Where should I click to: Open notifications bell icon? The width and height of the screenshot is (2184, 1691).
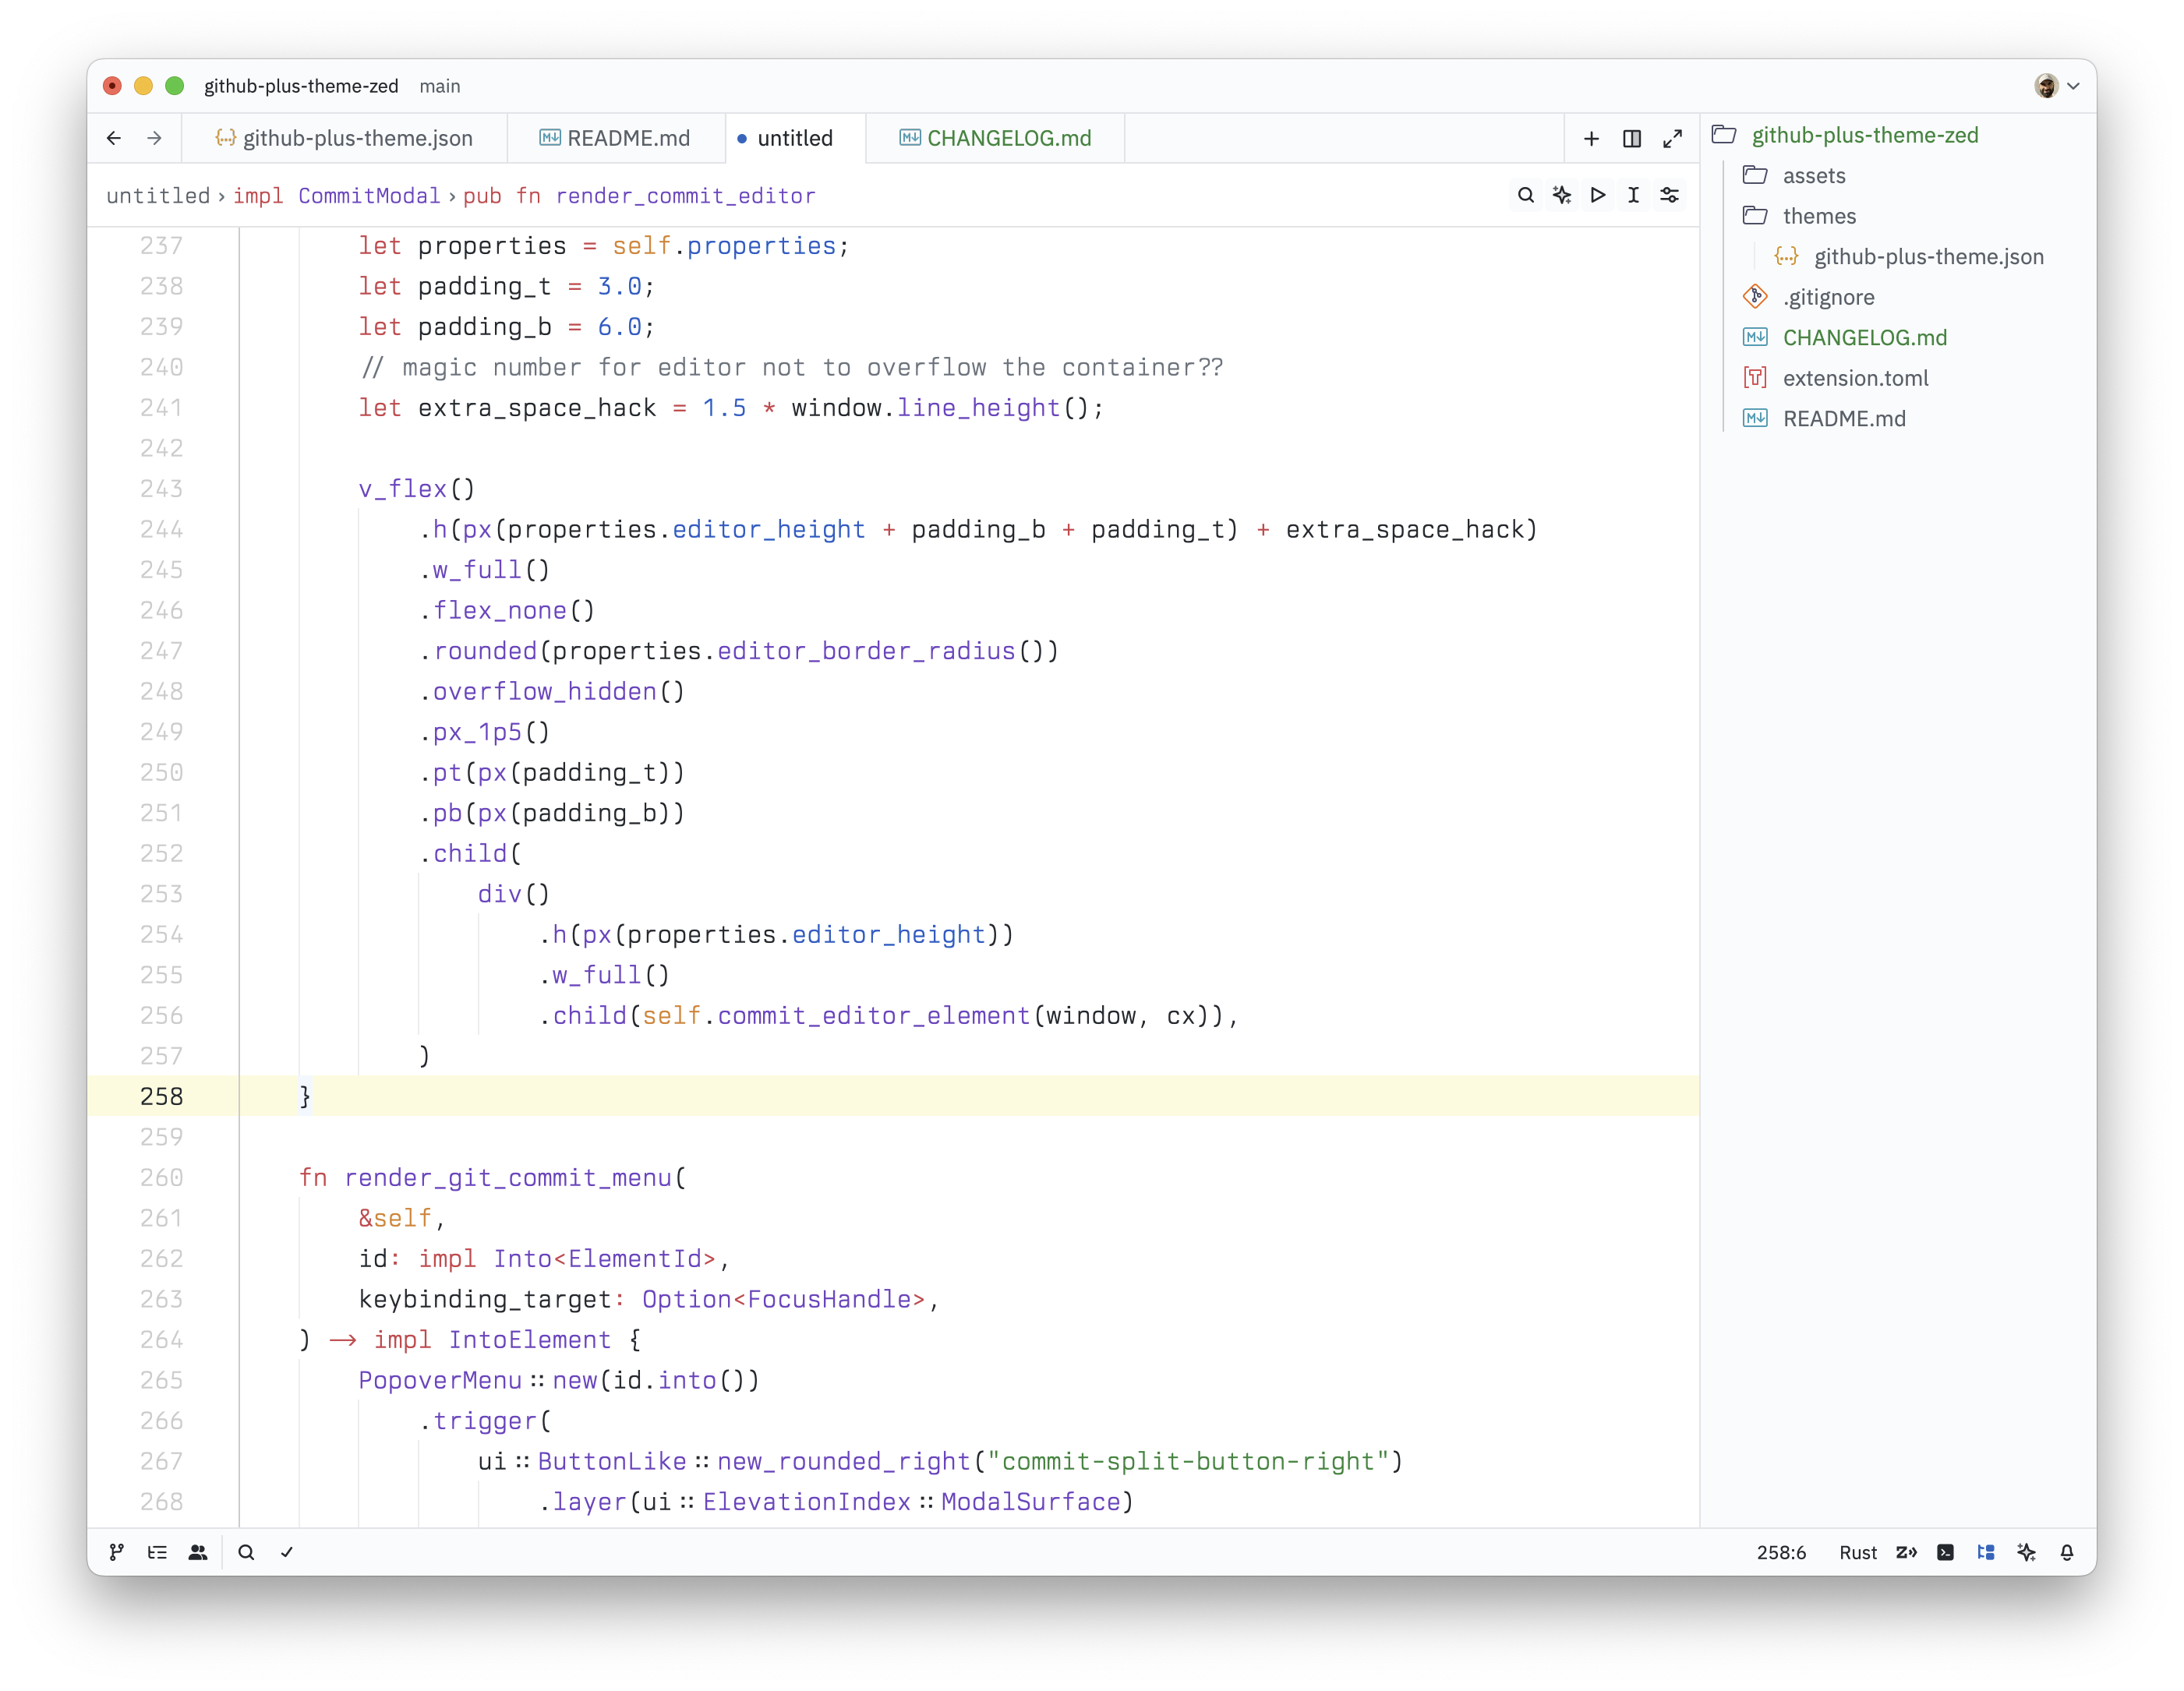click(2067, 1552)
